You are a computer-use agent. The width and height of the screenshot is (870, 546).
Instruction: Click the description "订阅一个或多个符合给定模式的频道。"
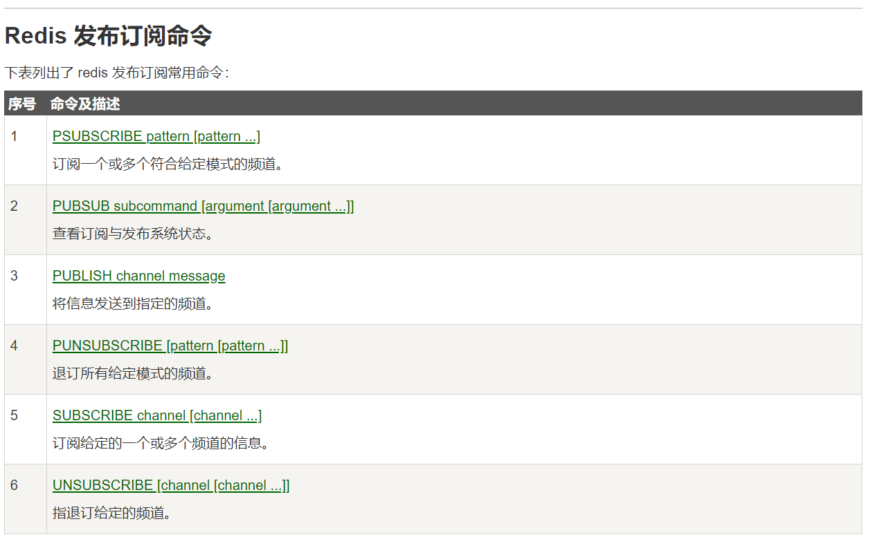click(x=168, y=164)
